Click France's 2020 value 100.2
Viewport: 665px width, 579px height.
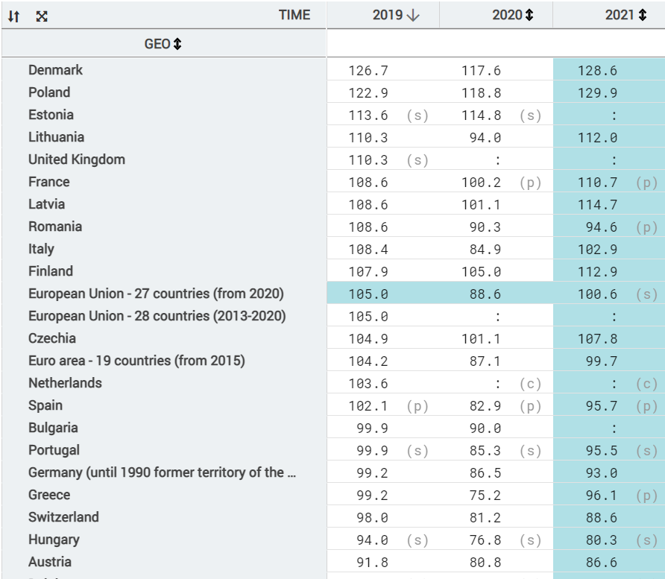pos(481,183)
